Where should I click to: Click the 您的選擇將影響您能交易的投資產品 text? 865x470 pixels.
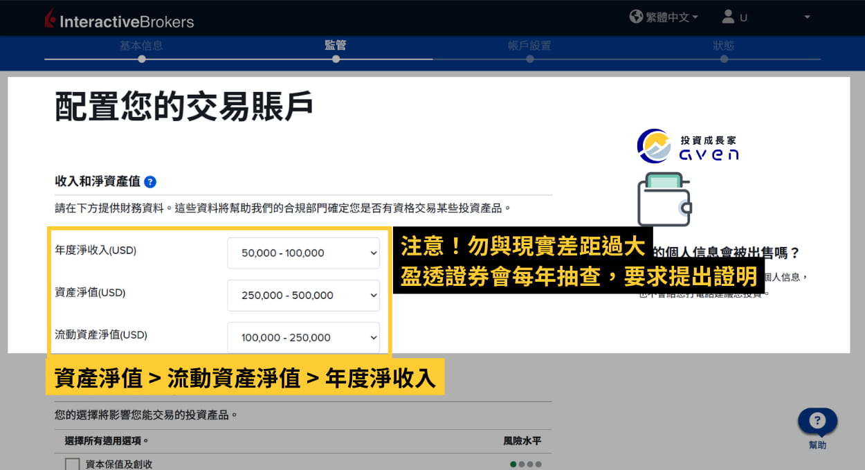coord(146,415)
